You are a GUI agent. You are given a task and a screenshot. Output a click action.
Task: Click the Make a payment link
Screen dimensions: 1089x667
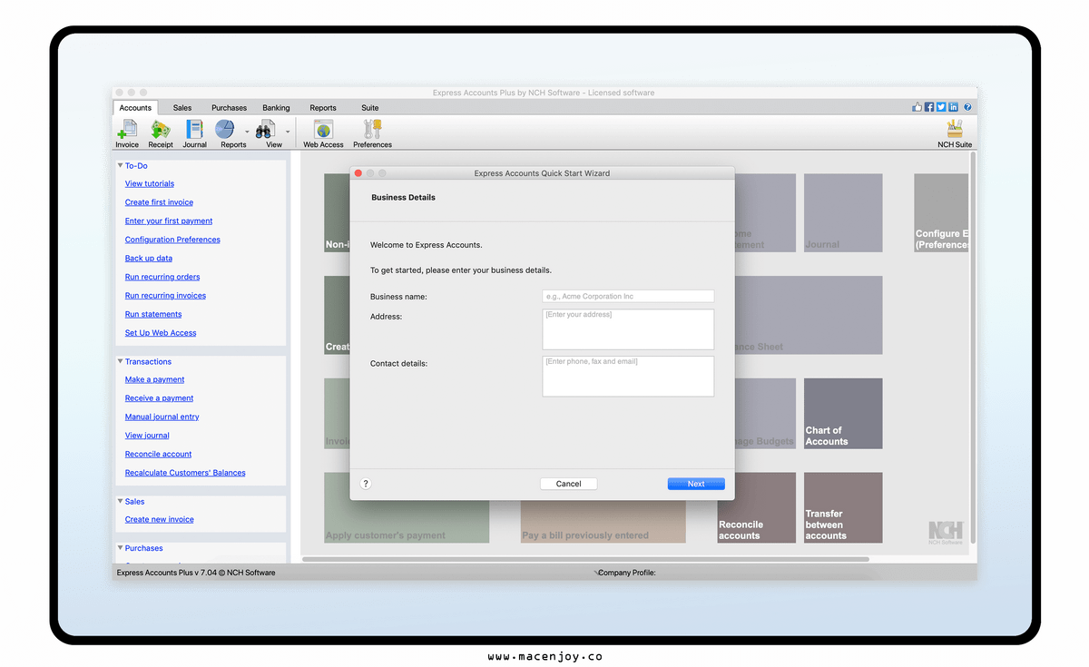pyautogui.click(x=154, y=379)
